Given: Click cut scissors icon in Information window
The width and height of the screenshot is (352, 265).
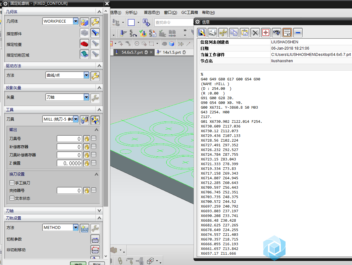Looking at the screenshot, I should click(223, 33).
